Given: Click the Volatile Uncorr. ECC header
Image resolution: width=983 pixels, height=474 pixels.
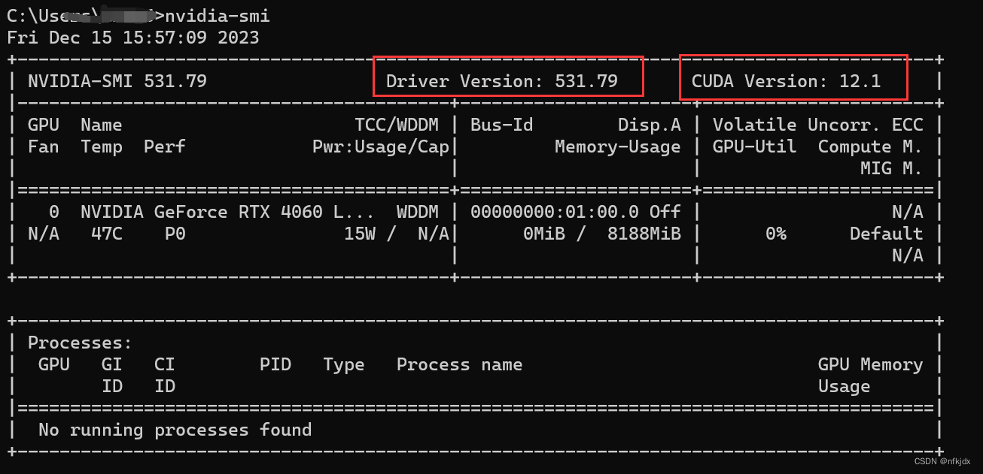Looking at the screenshot, I should [x=818, y=125].
